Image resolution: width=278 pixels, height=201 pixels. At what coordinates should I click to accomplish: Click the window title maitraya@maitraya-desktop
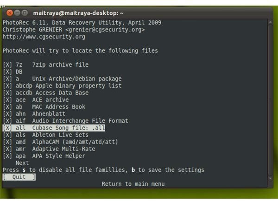point(78,13)
